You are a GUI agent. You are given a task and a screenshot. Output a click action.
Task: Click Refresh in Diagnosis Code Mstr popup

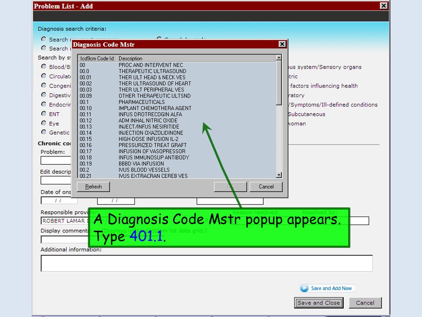click(93, 187)
